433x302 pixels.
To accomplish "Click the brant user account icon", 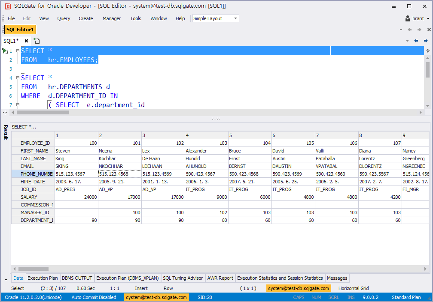I will tap(407, 18).
